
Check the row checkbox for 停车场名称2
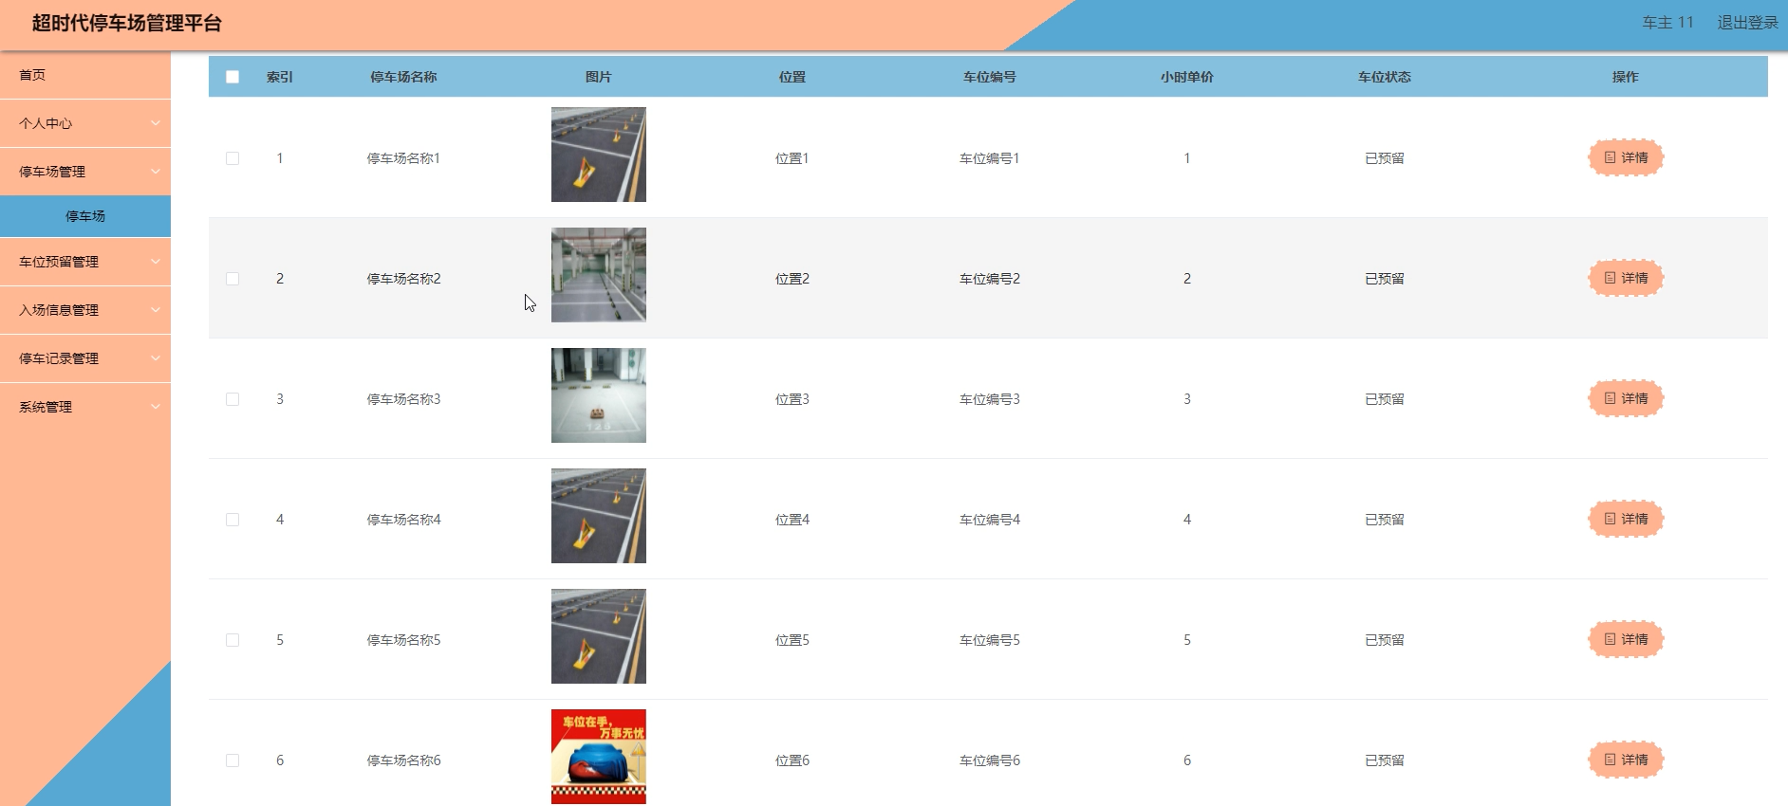pos(233,279)
